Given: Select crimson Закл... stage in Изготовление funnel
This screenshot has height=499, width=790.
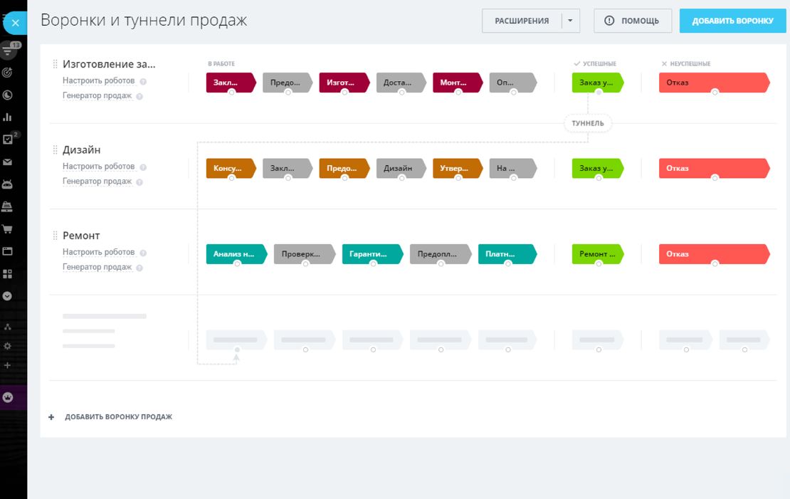Looking at the screenshot, I should coord(231,83).
